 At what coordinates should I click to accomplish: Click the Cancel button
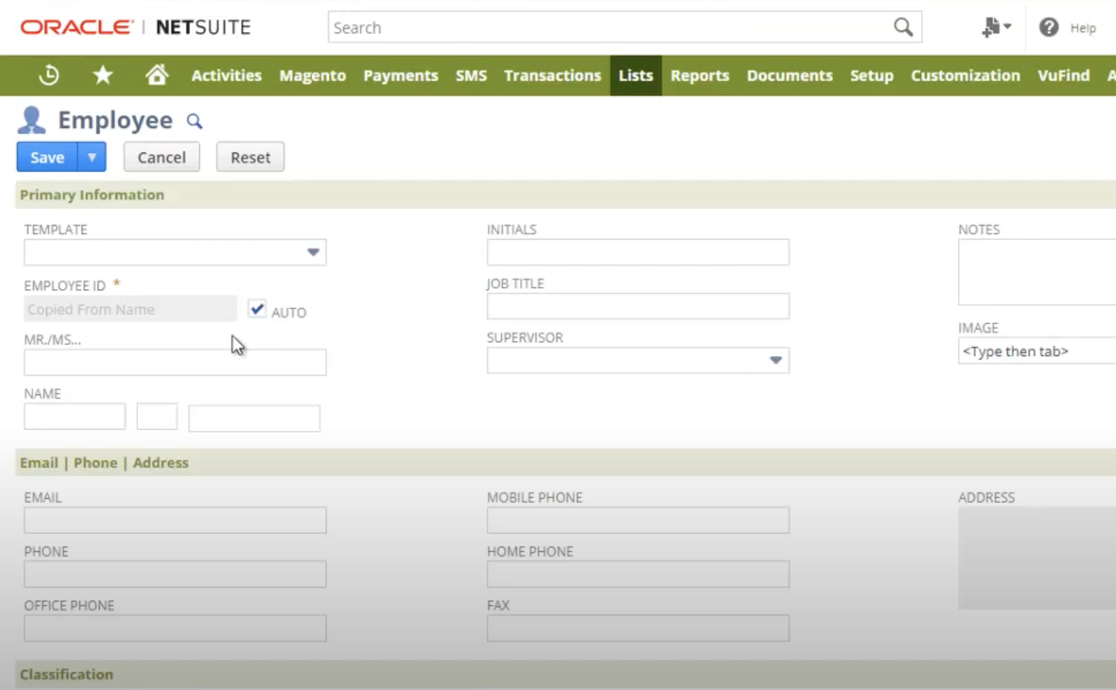pyautogui.click(x=161, y=157)
